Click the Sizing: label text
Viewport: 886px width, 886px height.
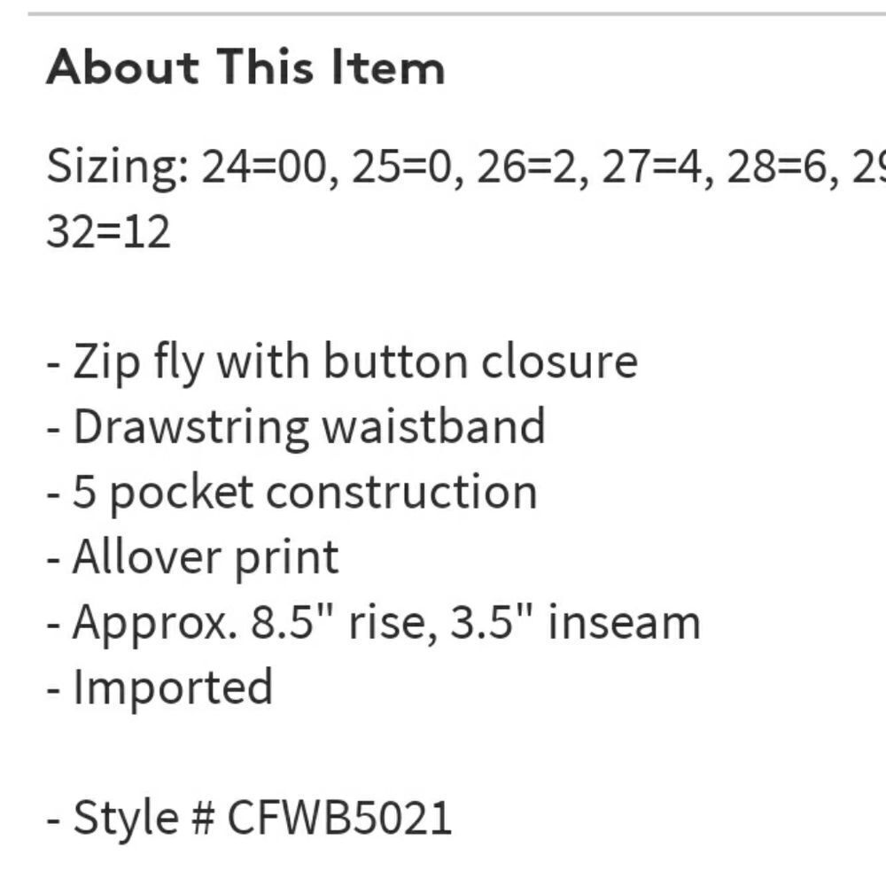click(116, 167)
